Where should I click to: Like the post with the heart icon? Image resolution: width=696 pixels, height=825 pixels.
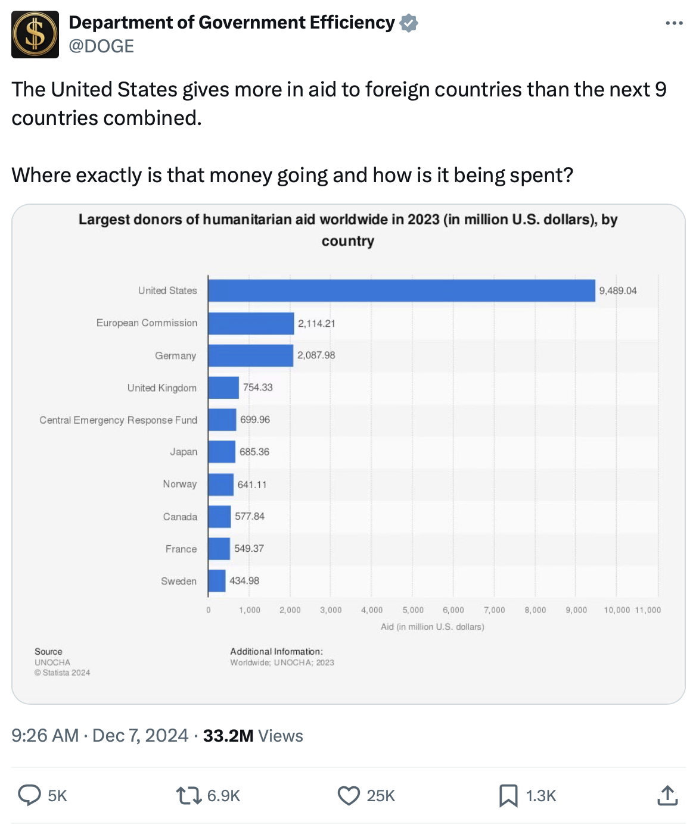tap(349, 795)
